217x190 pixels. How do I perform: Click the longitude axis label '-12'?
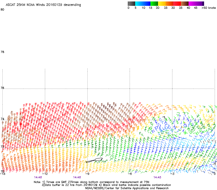(x=45, y=174)
